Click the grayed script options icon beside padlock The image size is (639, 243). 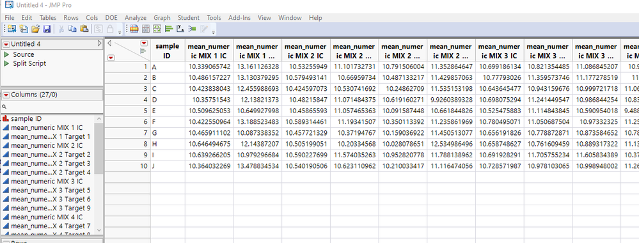pyautogui.click(x=99, y=29)
